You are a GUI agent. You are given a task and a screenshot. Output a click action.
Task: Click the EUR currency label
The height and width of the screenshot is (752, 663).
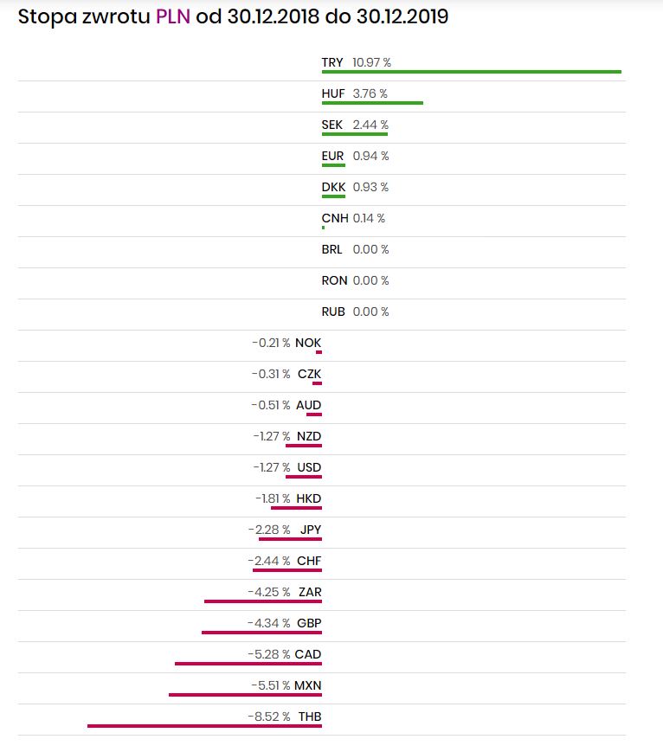point(332,156)
